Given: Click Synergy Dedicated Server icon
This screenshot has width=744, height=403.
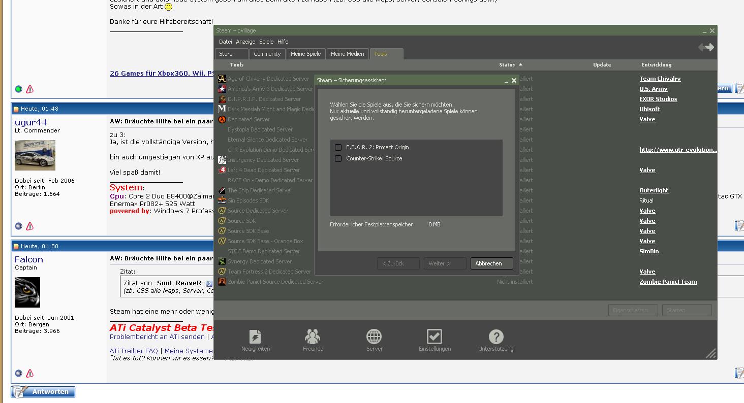Looking at the screenshot, I should click(222, 261).
